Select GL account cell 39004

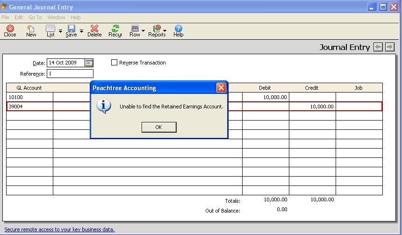point(30,107)
